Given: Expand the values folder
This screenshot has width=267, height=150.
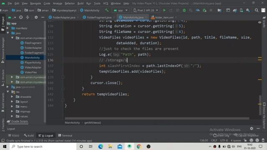Looking at the screenshot, I should coord(12,116).
